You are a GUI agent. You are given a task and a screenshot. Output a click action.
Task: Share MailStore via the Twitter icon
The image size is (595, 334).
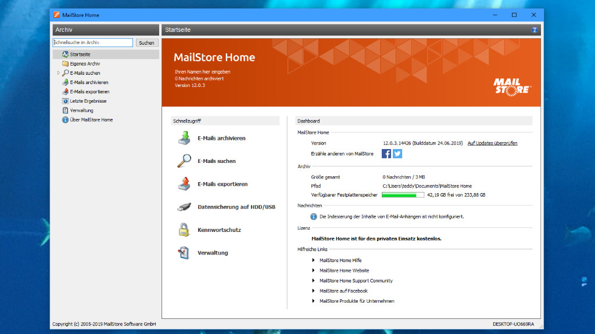[397, 154]
